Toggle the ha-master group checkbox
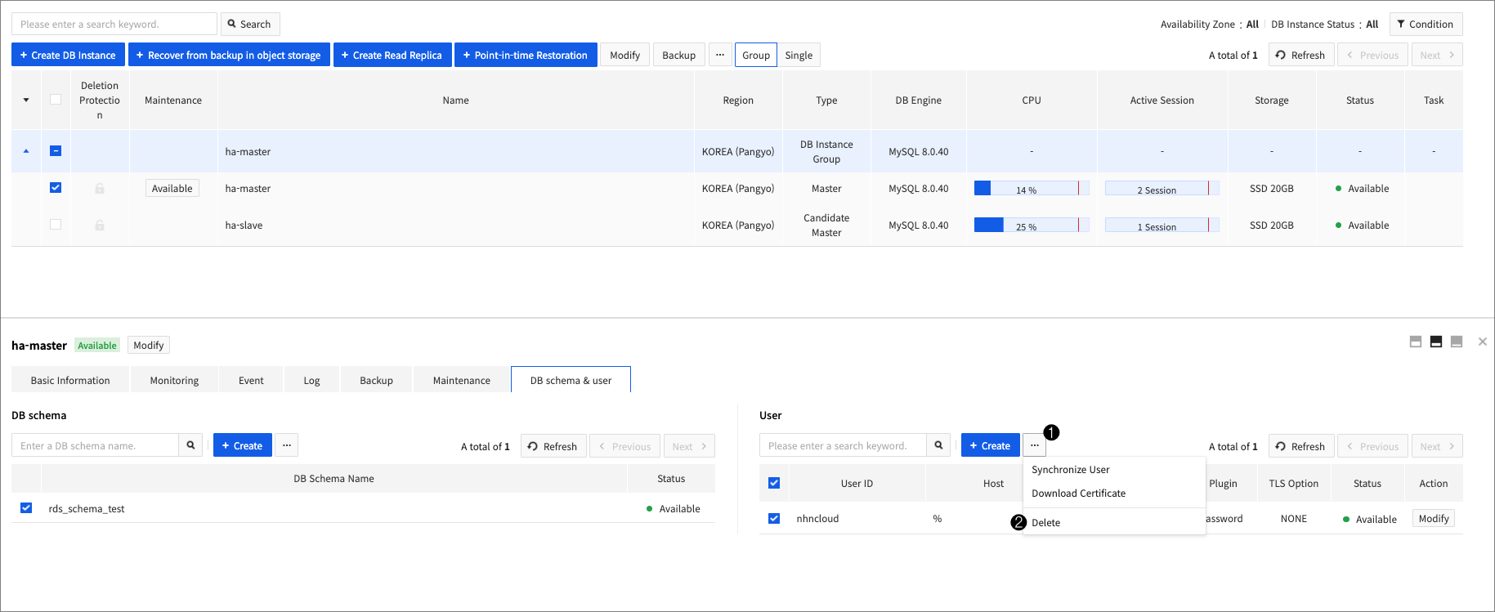The height and width of the screenshot is (612, 1495). (x=56, y=151)
